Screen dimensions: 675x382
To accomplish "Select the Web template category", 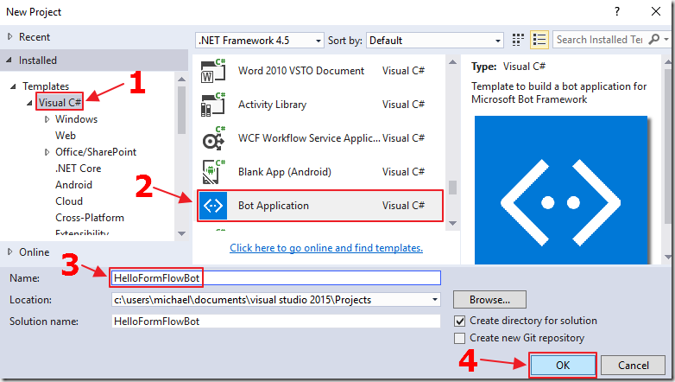I will tap(66, 136).
